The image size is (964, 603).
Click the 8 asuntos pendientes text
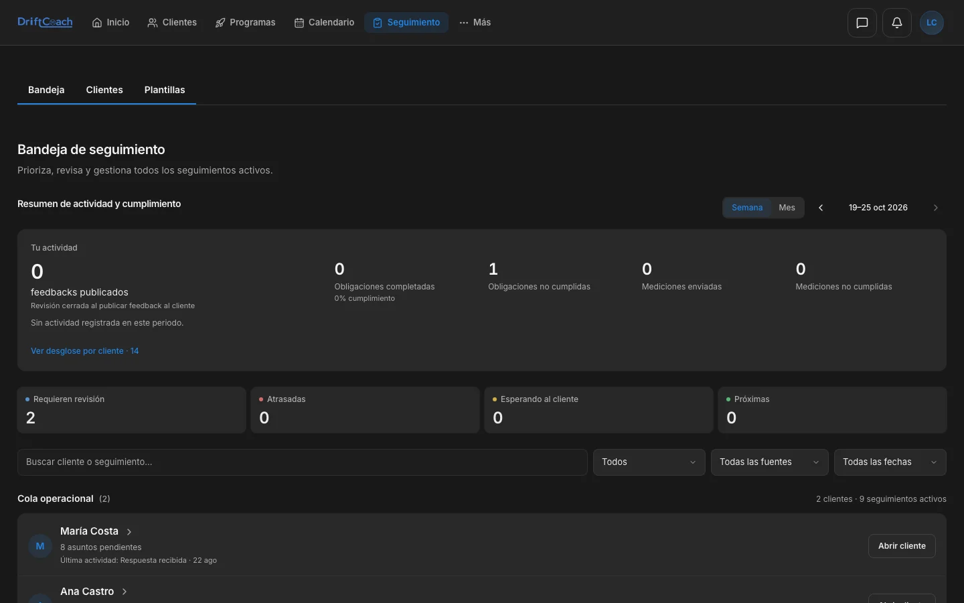(101, 547)
